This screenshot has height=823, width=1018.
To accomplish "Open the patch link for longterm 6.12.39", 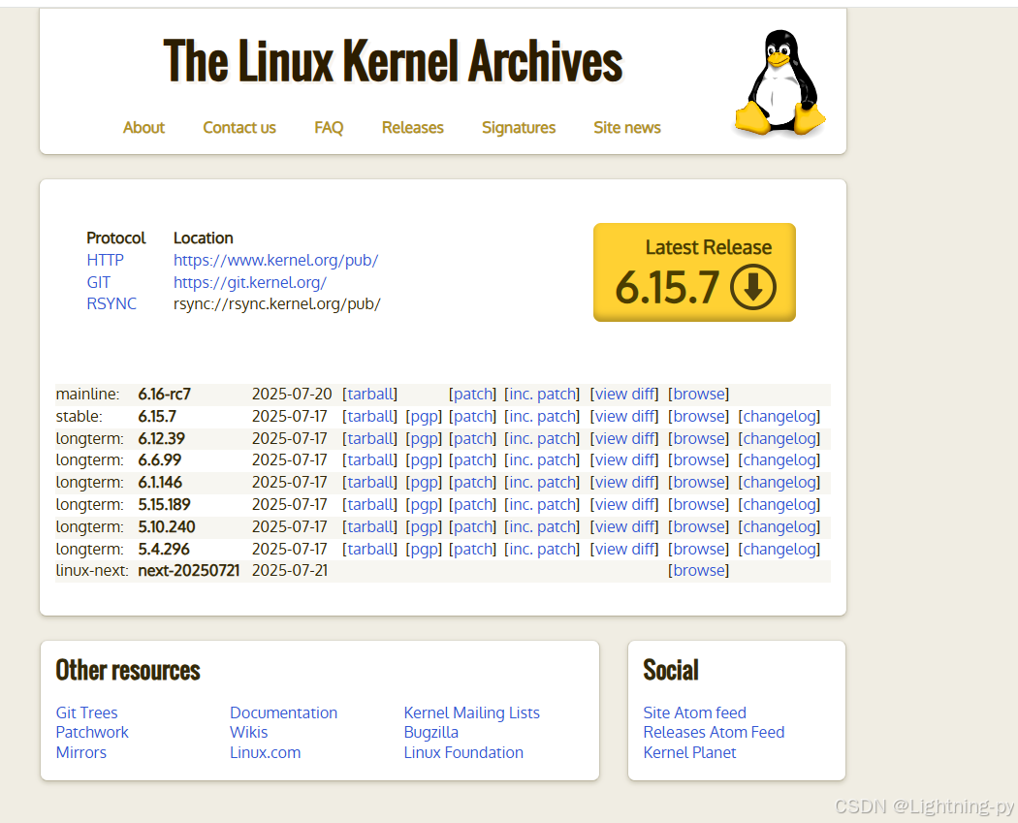I will 473,439.
